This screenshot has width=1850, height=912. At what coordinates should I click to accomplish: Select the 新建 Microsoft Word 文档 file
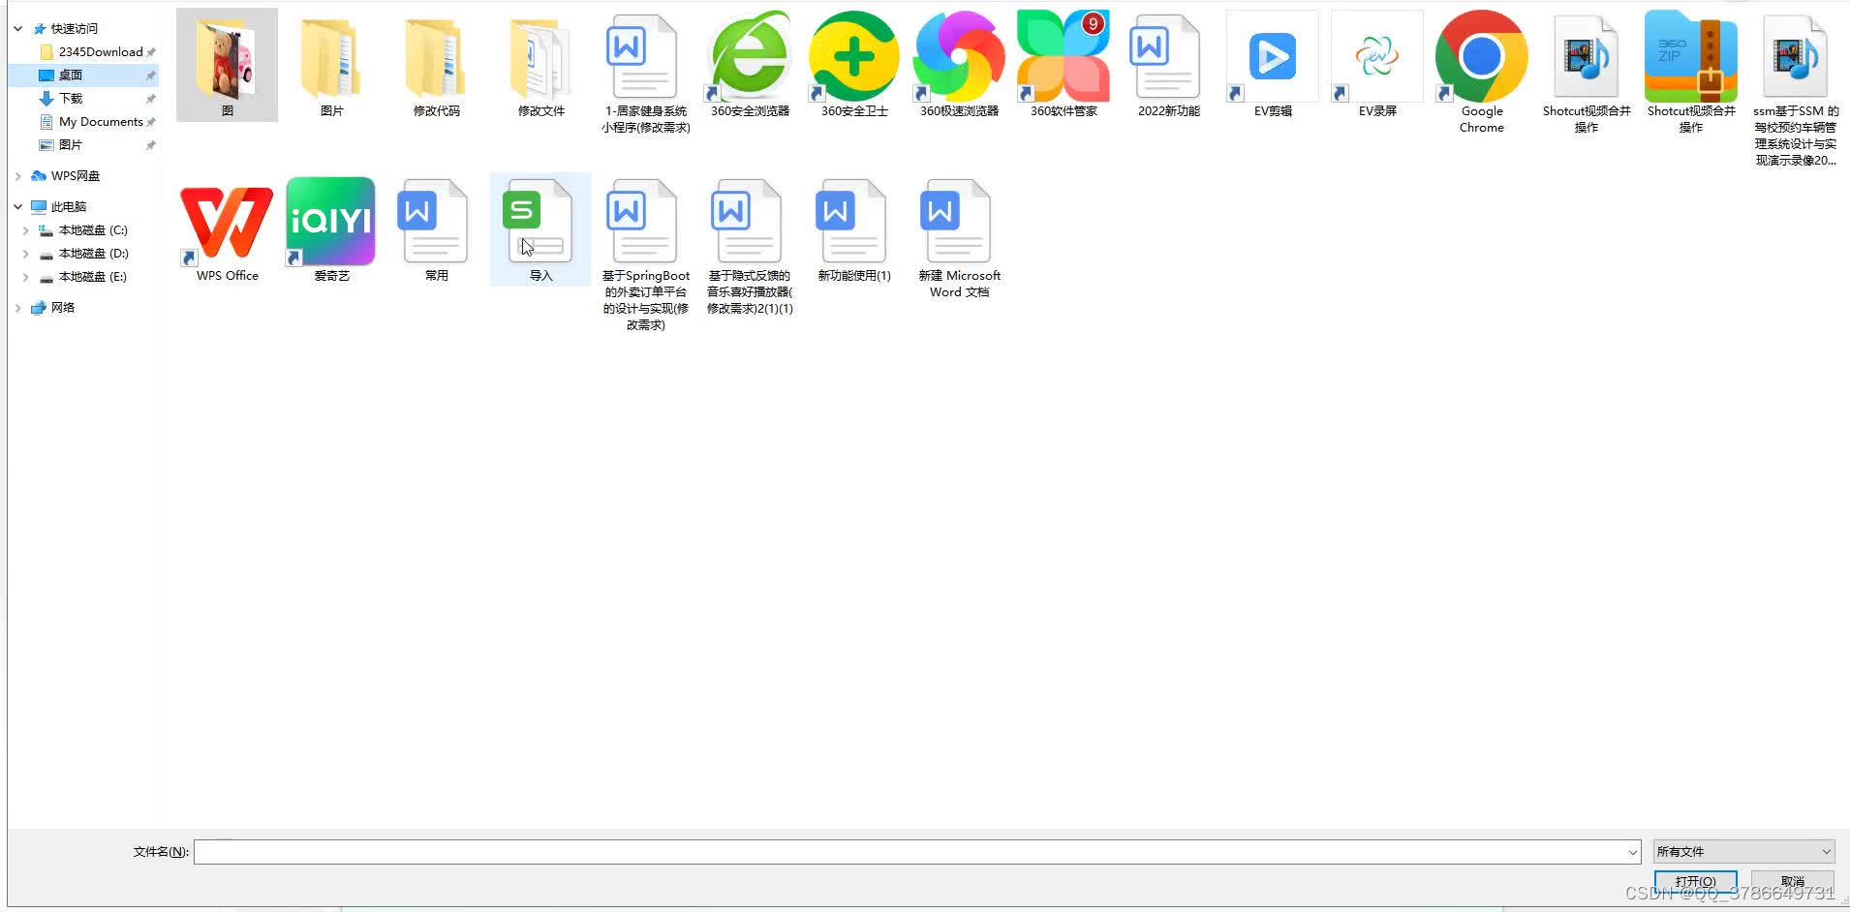[x=959, y=238]
